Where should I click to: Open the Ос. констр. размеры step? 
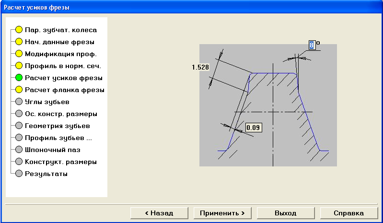[61, 114]
